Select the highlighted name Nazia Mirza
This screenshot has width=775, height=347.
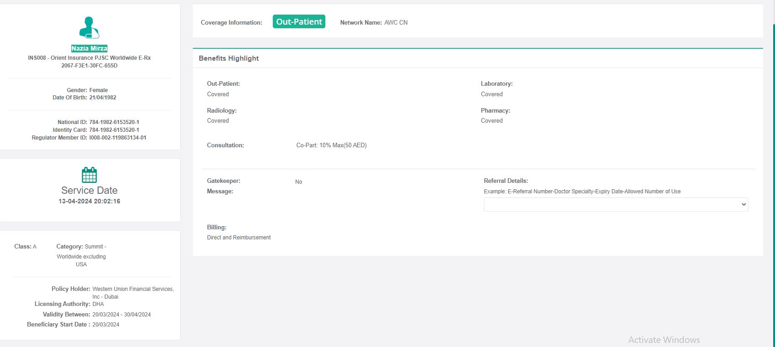89,48
